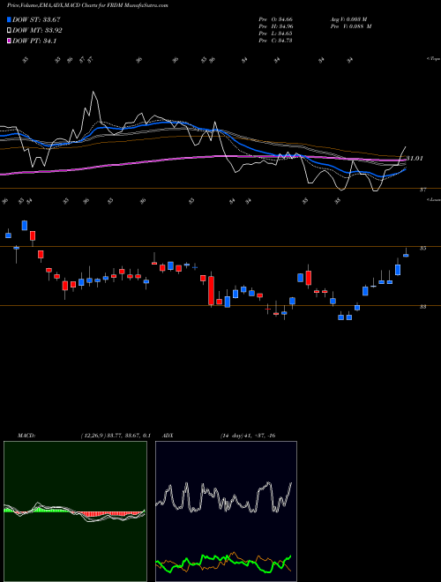The height and width of the screenshot is (582, 441).
Task: Click the '(14 day) 41, +37, -16' ADX values
Action: click(x=248, y=436)
